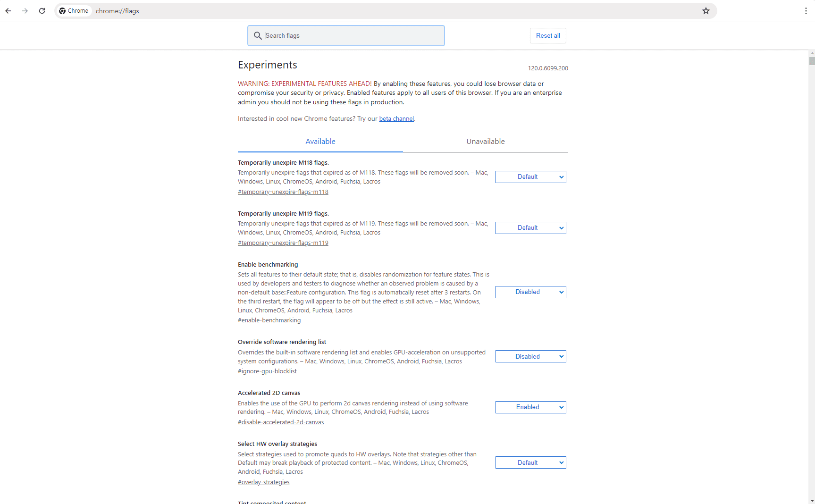Open the beta channel link
The width and height of the screenshot is (815, 504).
396,119
